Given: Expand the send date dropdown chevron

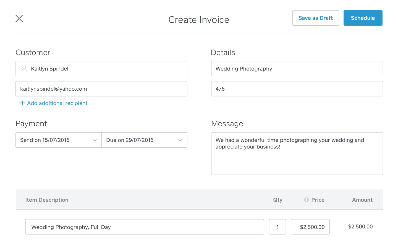Looking at the screenshot, I should coord(95,140).
